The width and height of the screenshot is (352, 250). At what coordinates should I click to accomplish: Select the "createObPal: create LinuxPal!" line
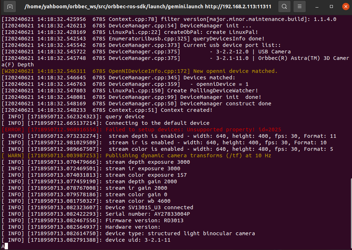tap(130, 32)
